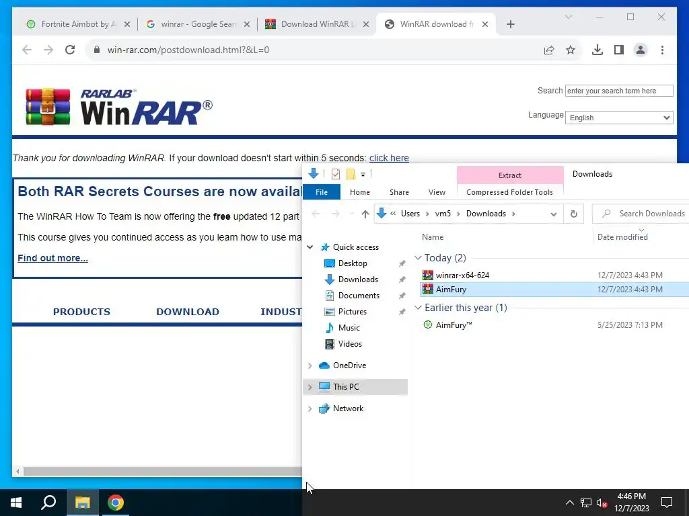This screenshot has height=516, width=689.
Task: Open Chrome tab search chevron
Action: pos(568,17)
